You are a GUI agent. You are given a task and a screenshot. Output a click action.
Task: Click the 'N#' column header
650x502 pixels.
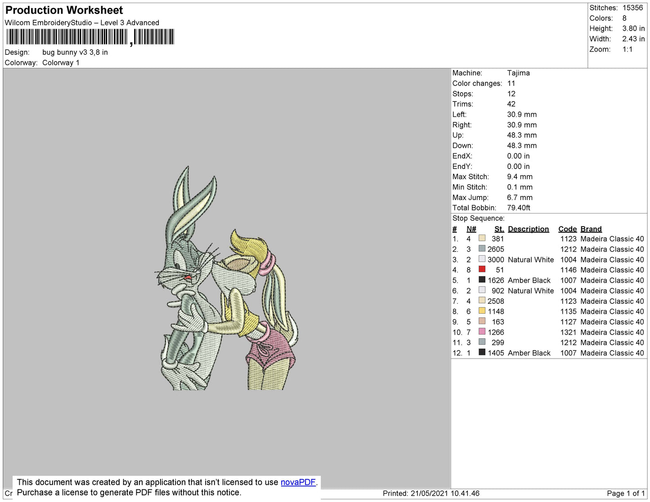pyautogui.click(x=471, y=229)
